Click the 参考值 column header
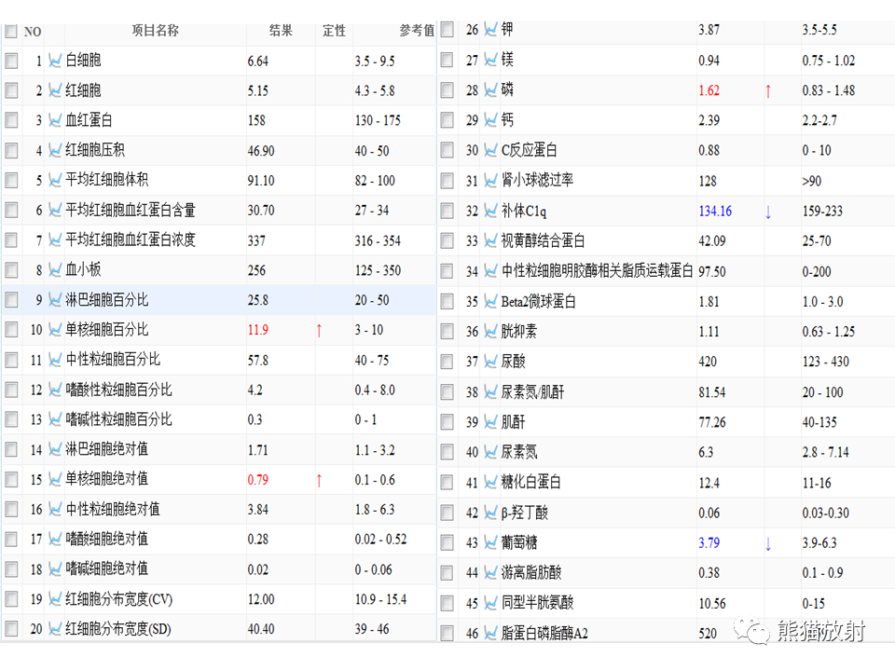This screenshot has height=671, width=895. click(417, 30)
